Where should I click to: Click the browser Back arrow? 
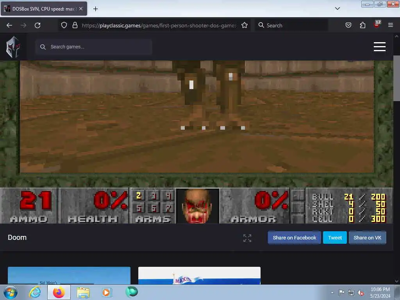(x=9, y=25)
